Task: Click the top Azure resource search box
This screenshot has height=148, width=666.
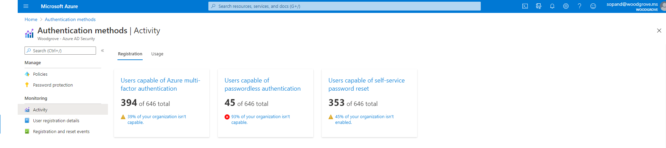Action: point(344,6)
